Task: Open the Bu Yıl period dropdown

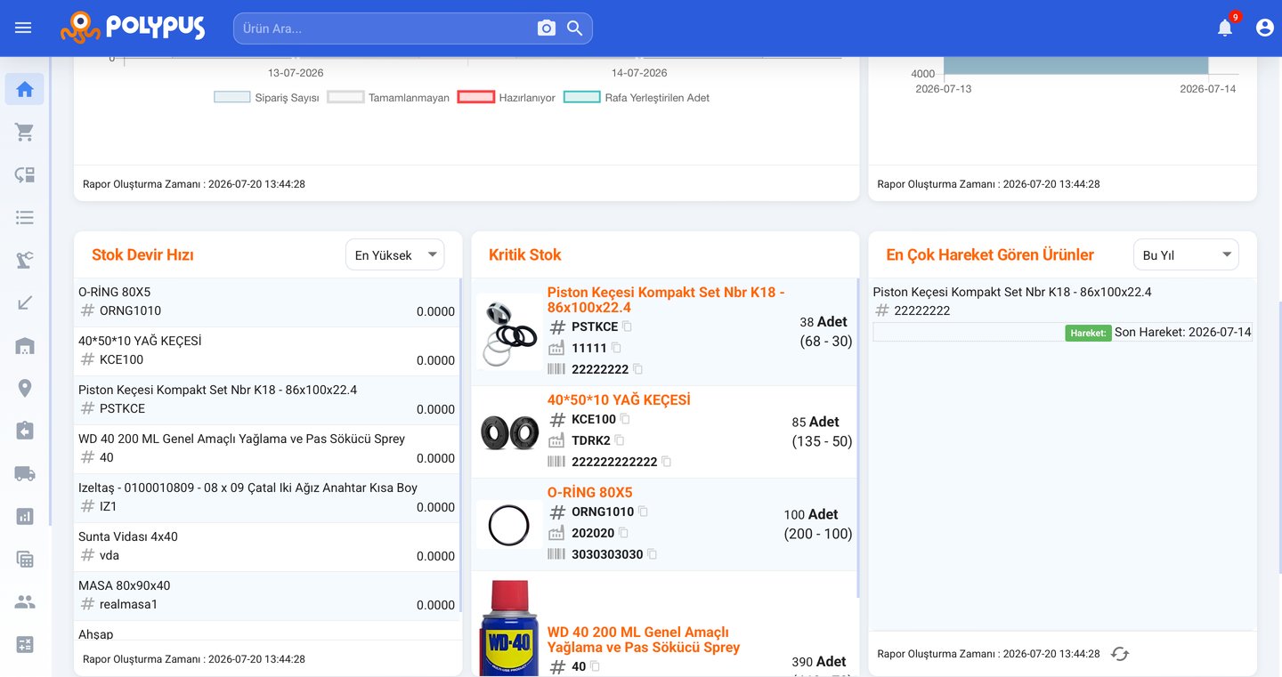Action: (x=1186, y=255)
